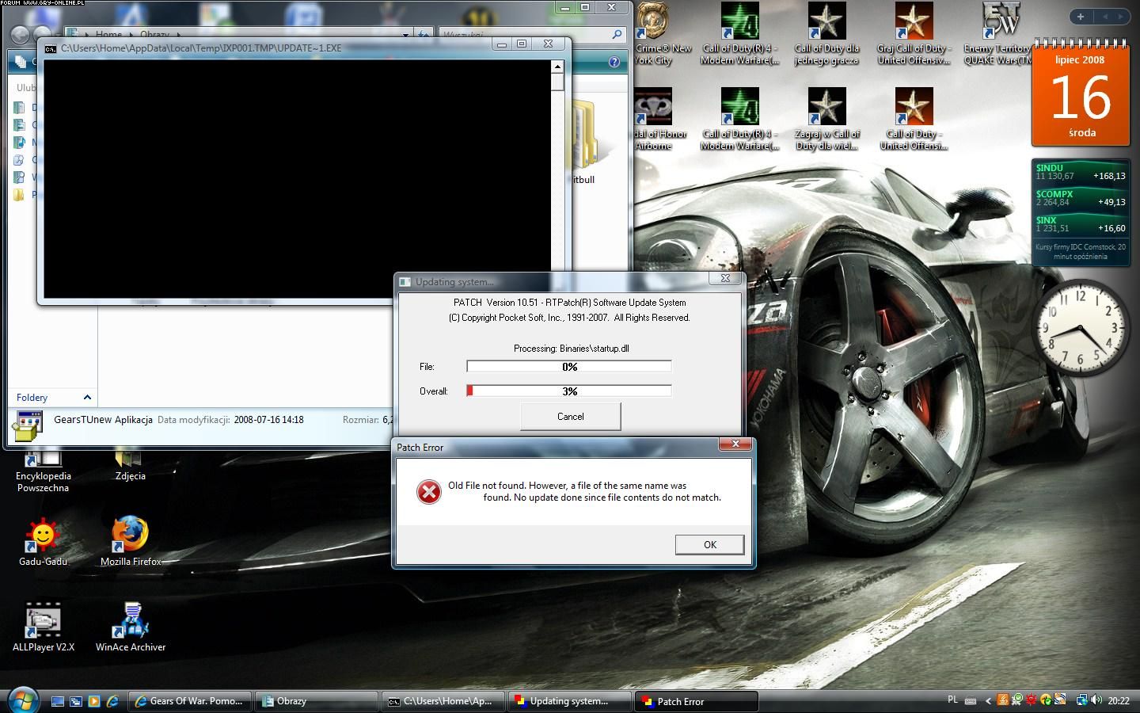Click the Overall progress bar
The height and width of the screenshot is (713, 1140).
click(x=569, y=391)
